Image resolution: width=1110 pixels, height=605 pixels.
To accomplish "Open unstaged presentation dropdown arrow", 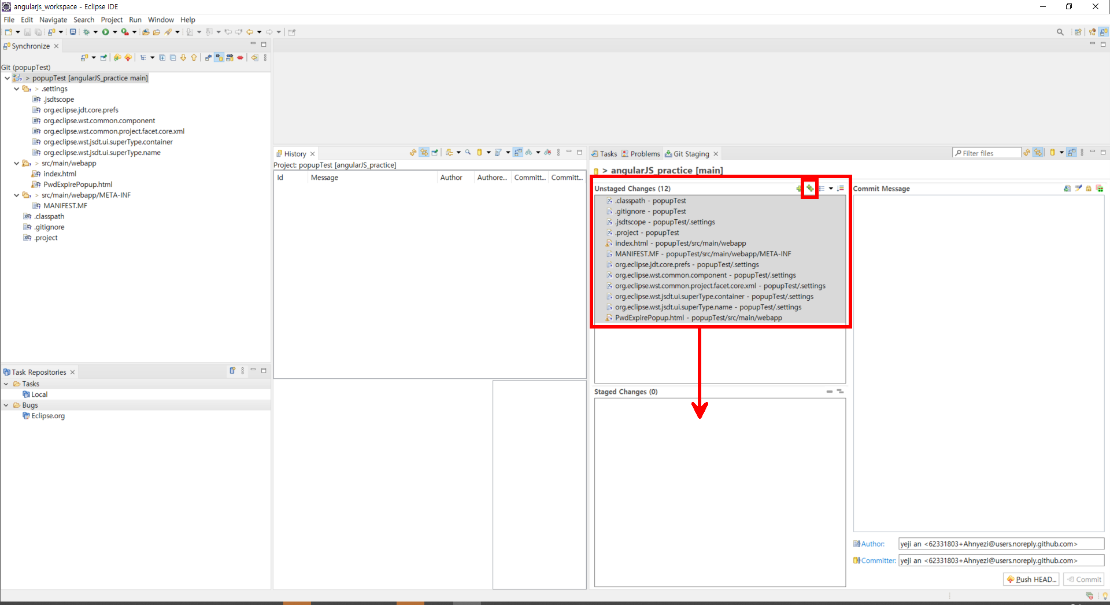I will [x=831, y=189].
